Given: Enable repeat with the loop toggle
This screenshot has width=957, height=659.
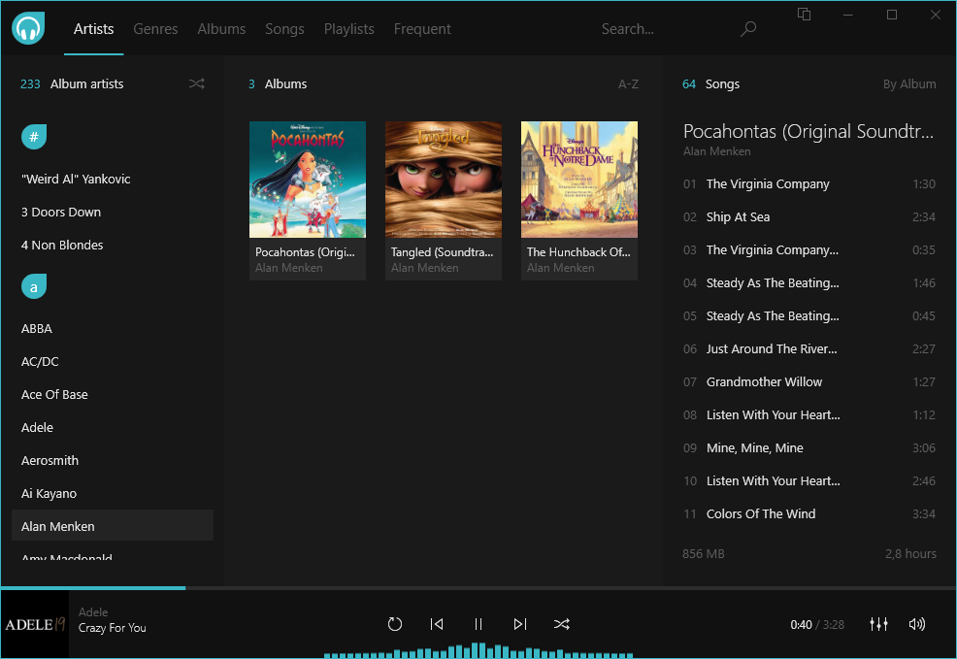Looking at the screenshot, I should point(395,624).
